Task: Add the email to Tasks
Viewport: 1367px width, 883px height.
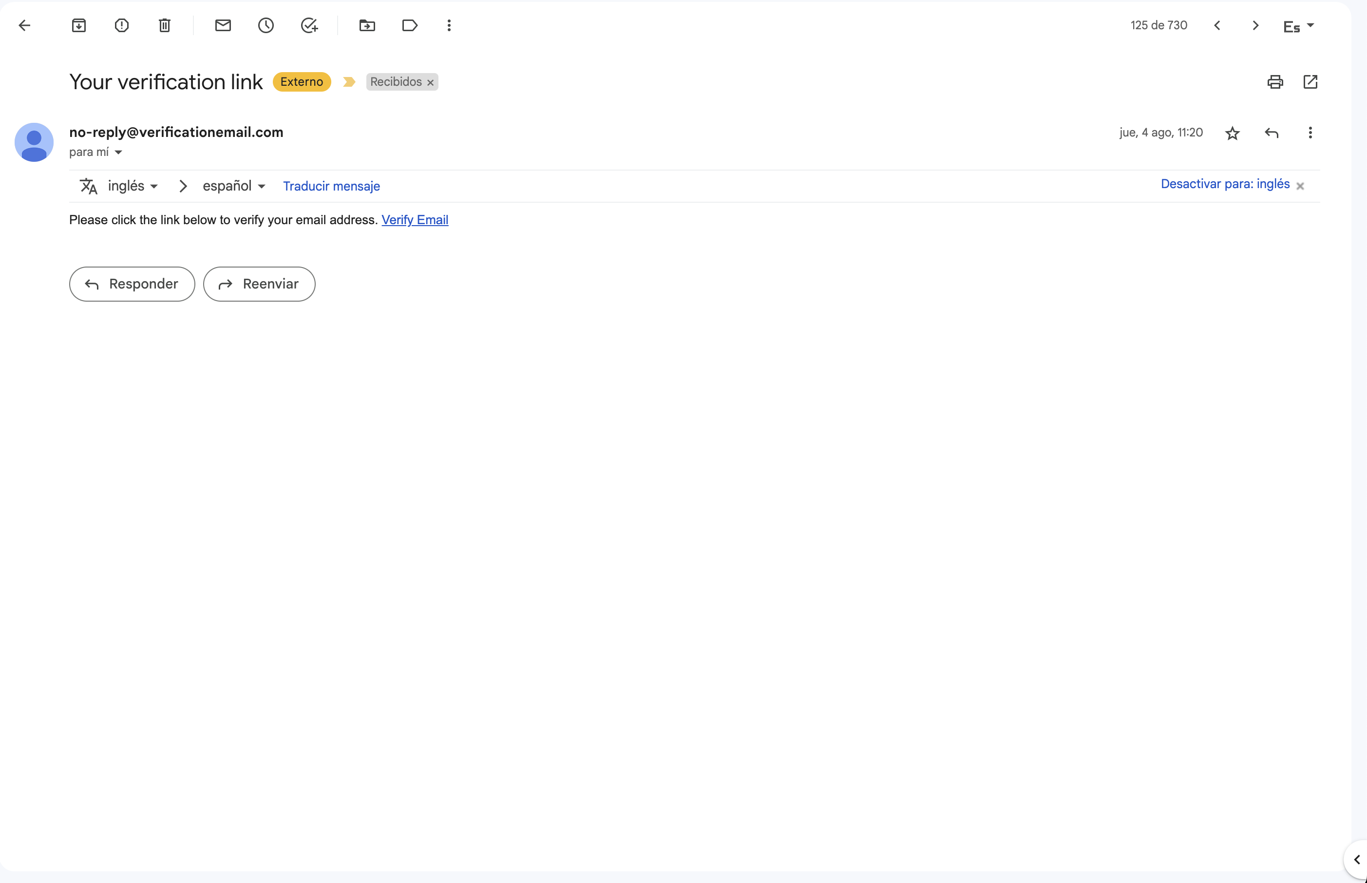Action: click(309, 25)
